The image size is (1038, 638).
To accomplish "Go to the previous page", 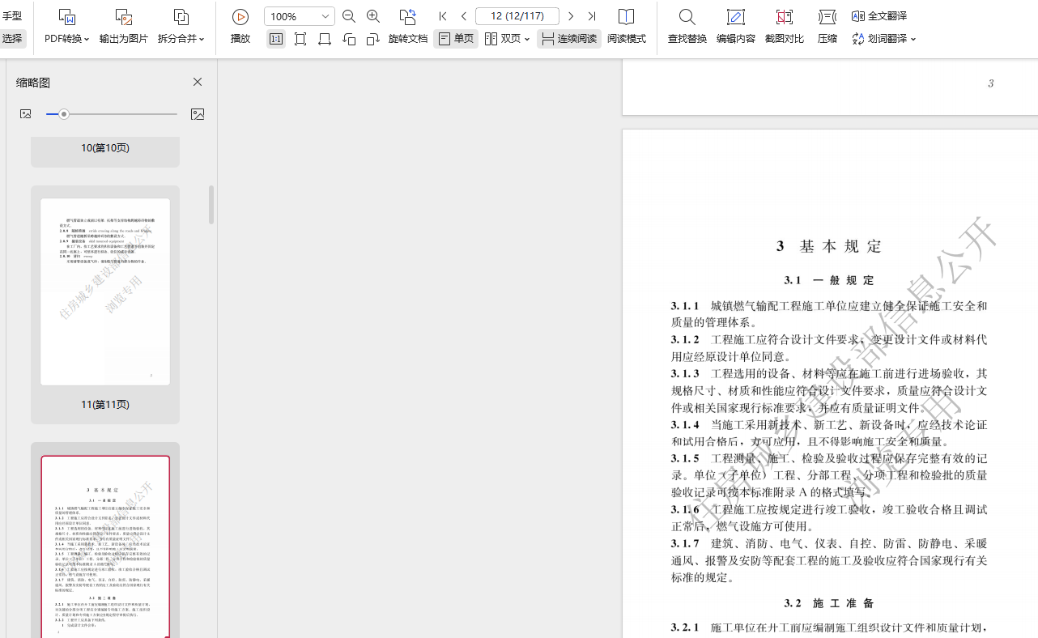I will point(464,16).
